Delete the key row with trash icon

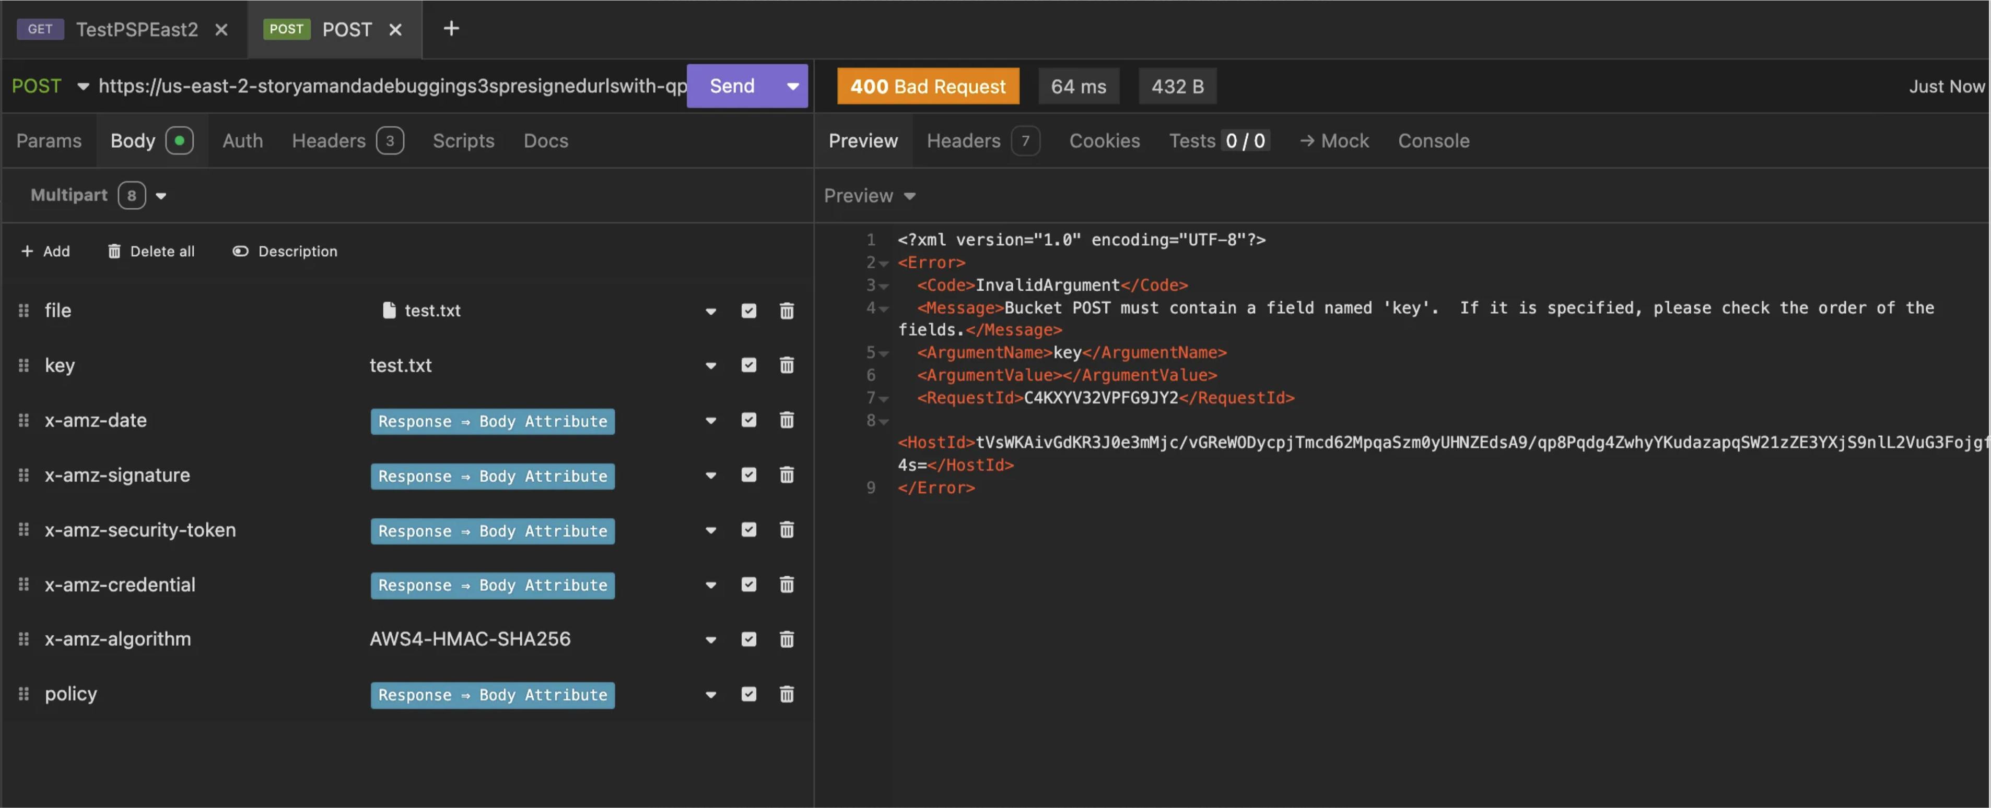point(786,365)
